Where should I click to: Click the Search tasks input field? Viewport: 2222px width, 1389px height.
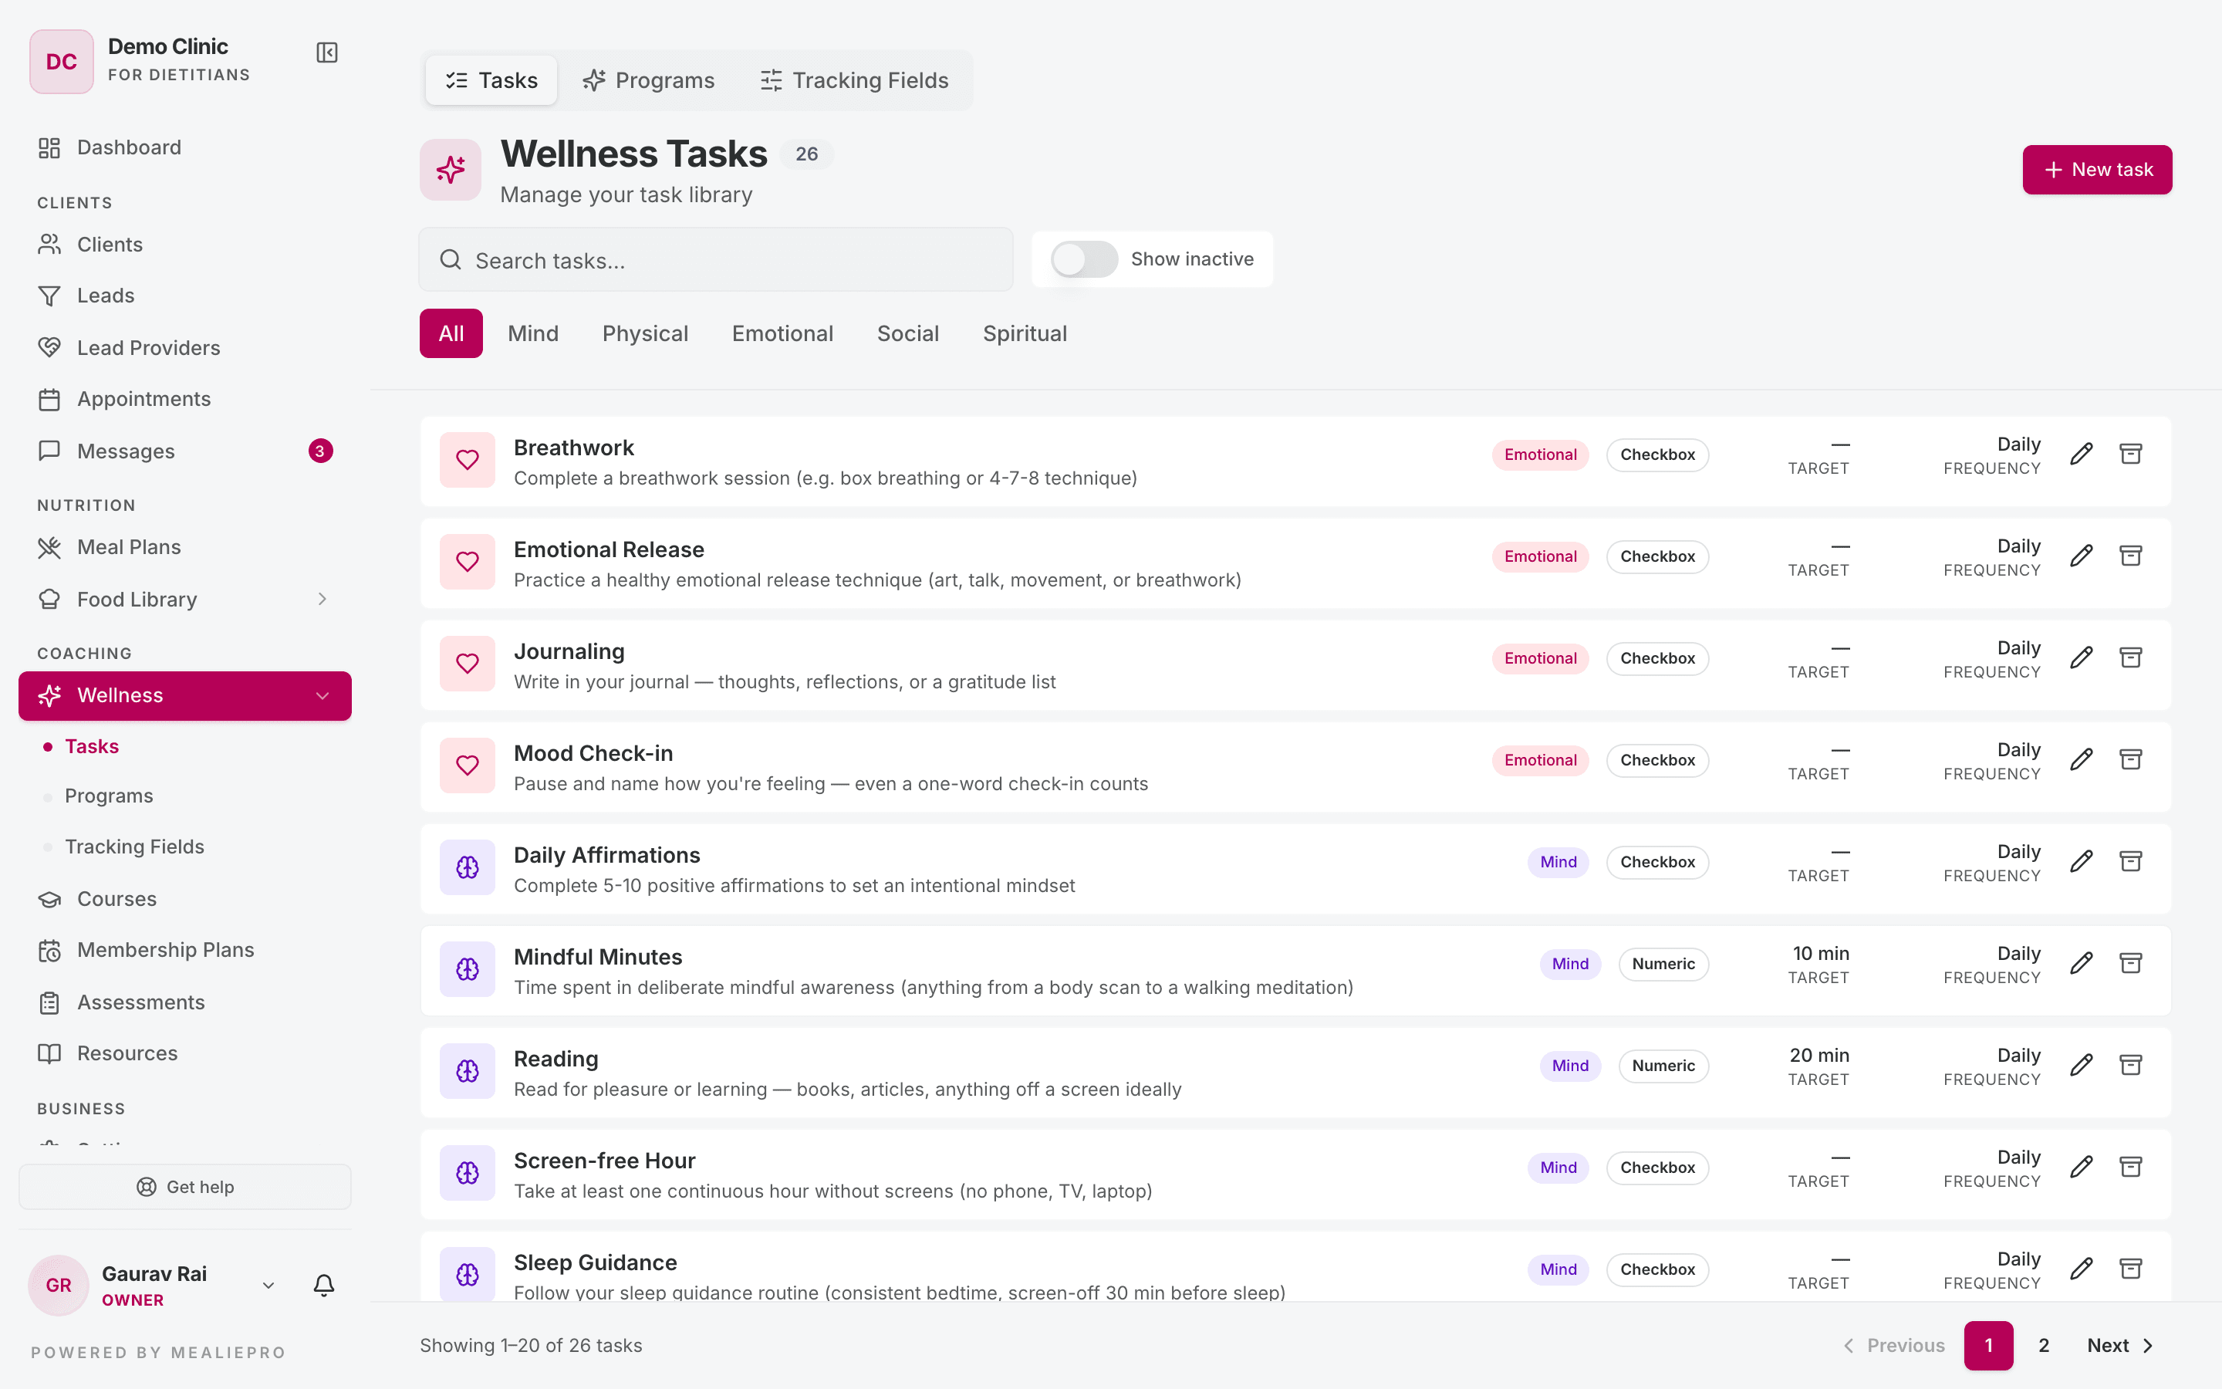(x=716, y=260)
